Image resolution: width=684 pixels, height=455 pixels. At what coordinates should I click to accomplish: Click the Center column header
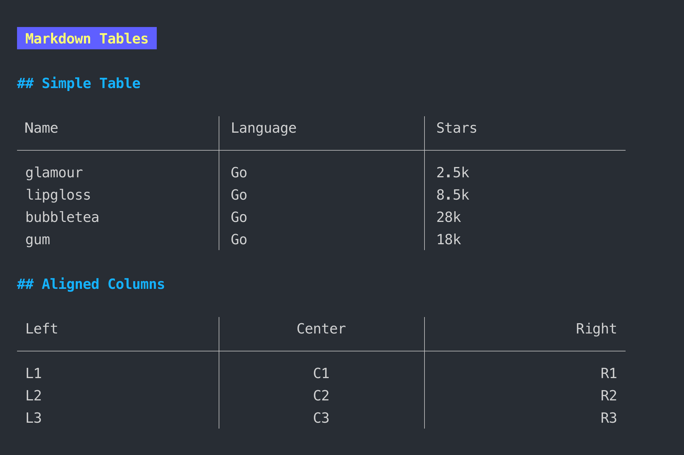[x=321, y=329]
